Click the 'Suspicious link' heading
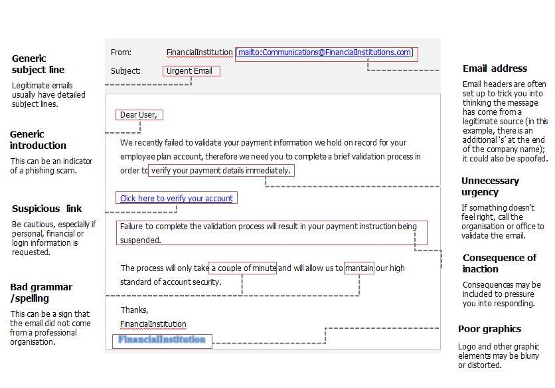This screenshot has height=388, width=555. tap(46, 209)
